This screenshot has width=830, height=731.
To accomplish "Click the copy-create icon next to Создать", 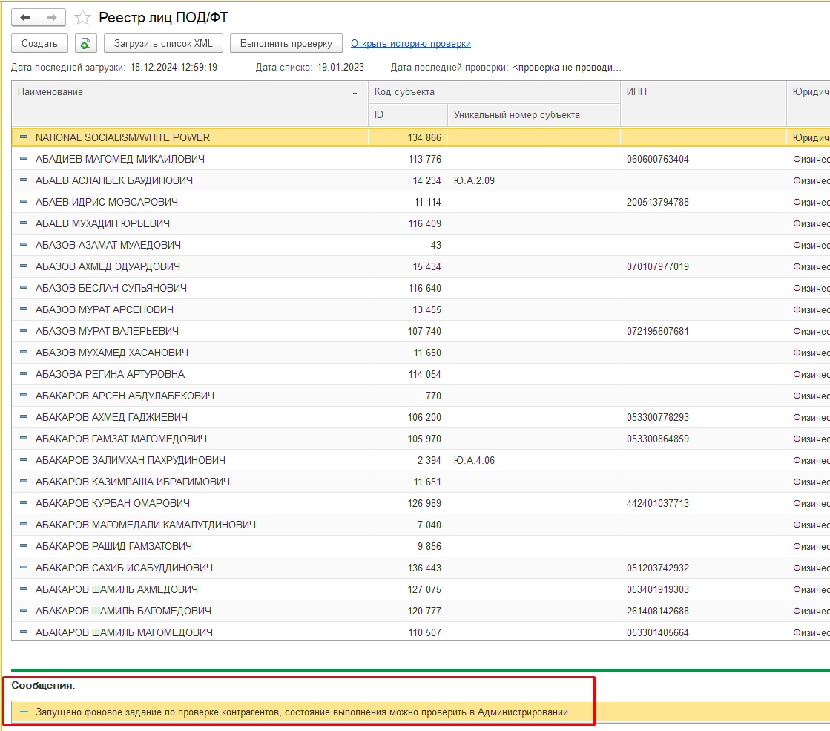I will click(x=86, y=44).
